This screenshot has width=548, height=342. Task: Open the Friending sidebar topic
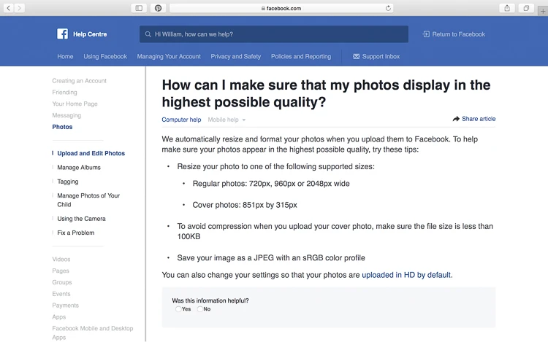tap(64, 93)
